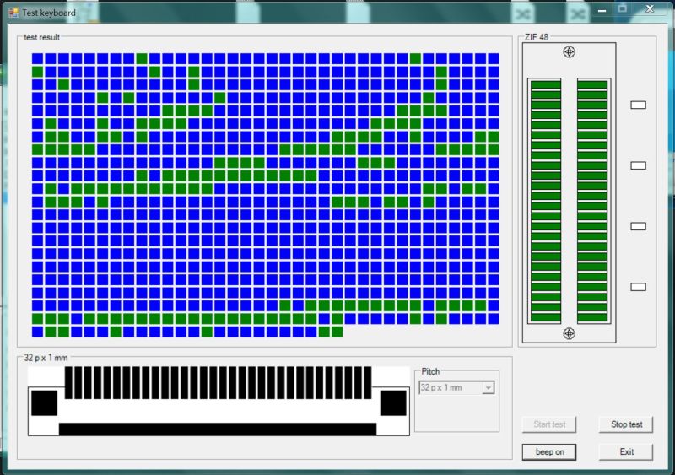Click the 'test result' group label

coord(41,37)
